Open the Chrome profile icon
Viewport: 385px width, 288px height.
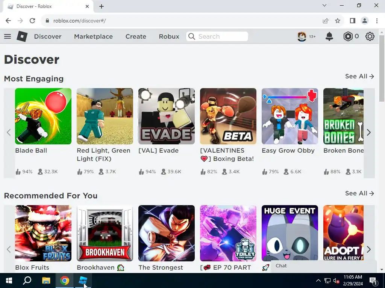click(365, 21)
